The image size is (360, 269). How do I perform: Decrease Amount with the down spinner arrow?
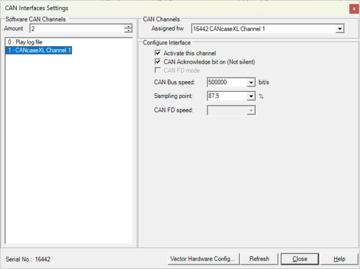(128, 31)
